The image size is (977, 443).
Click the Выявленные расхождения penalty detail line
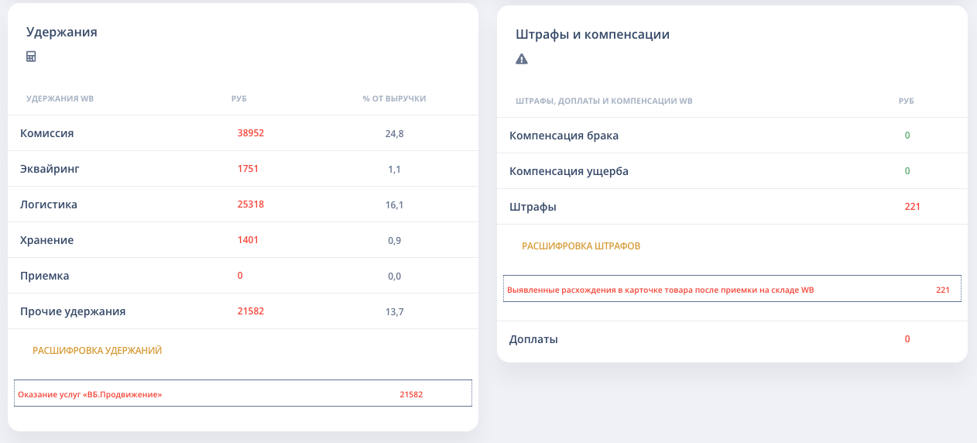[x=732, y=288]
